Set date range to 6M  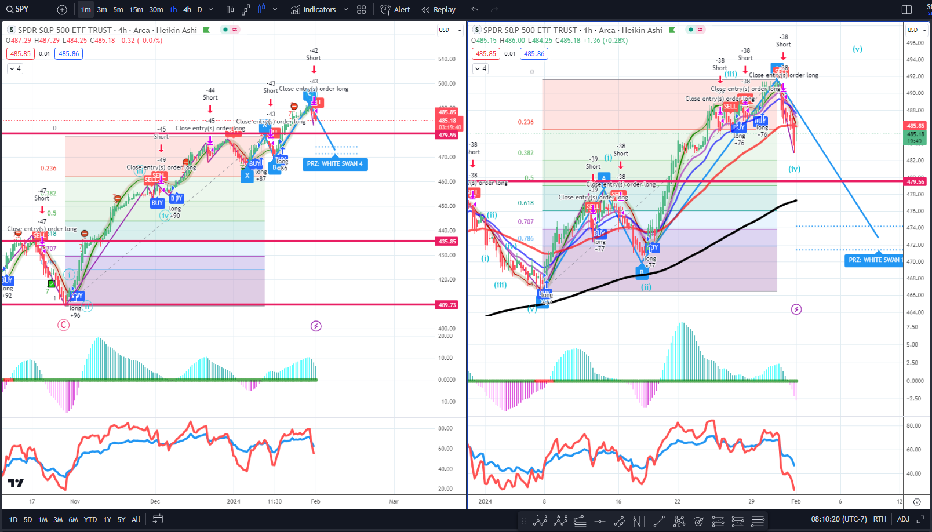(x=73, y=520)
